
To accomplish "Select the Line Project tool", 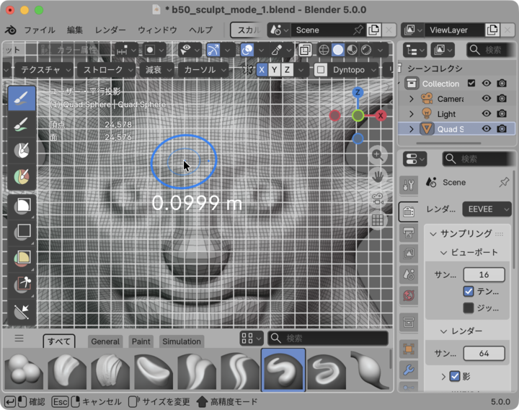I will click(22, 312).
